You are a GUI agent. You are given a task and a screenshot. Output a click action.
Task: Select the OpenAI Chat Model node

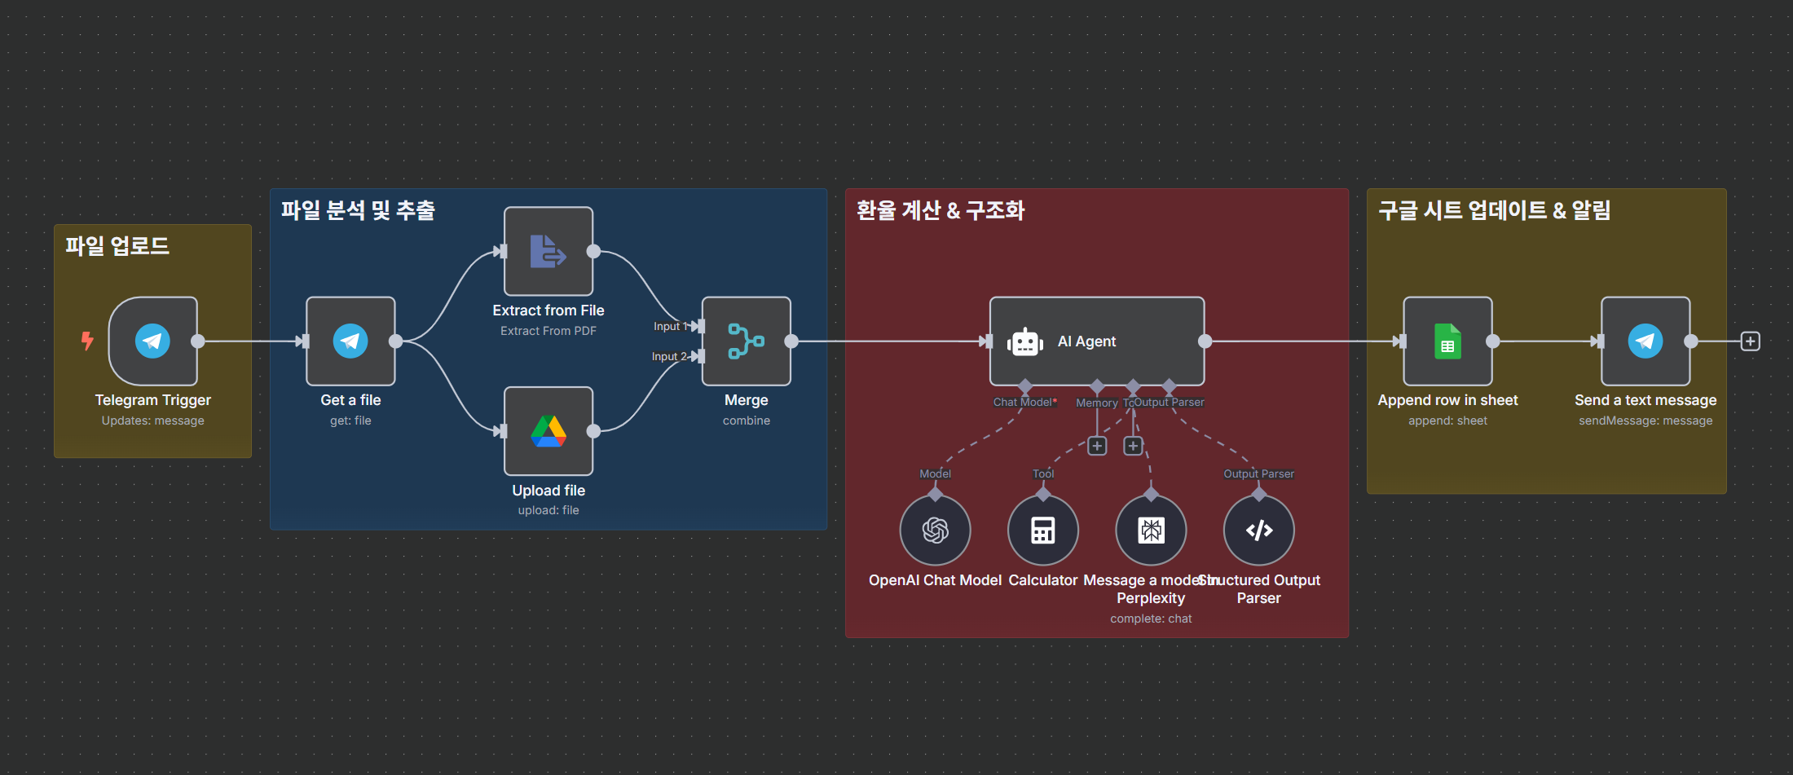[935, 531]
